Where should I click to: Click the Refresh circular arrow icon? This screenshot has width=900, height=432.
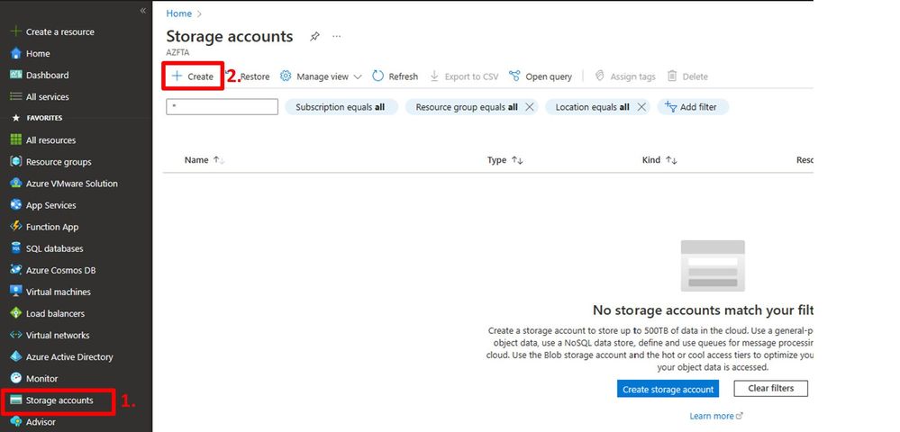[x=377, y=76]
